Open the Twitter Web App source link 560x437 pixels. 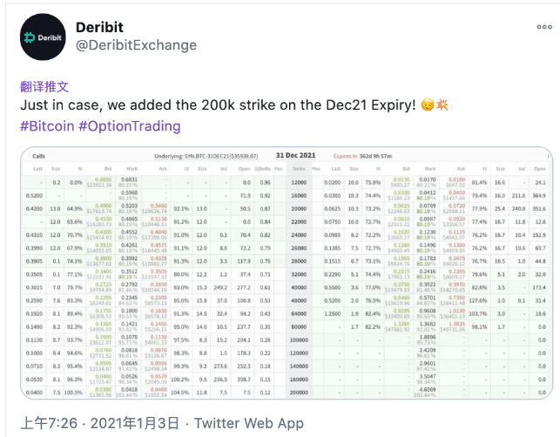pyautogui.click(x=249, y=423)
